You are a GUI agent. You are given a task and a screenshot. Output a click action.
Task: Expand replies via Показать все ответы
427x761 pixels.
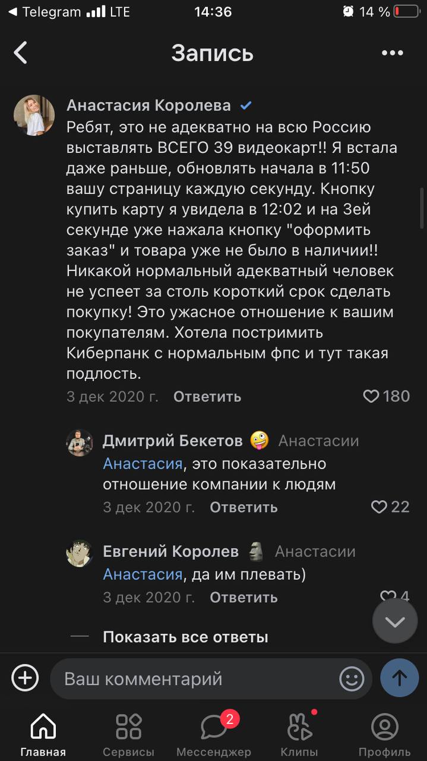point(185,637)
